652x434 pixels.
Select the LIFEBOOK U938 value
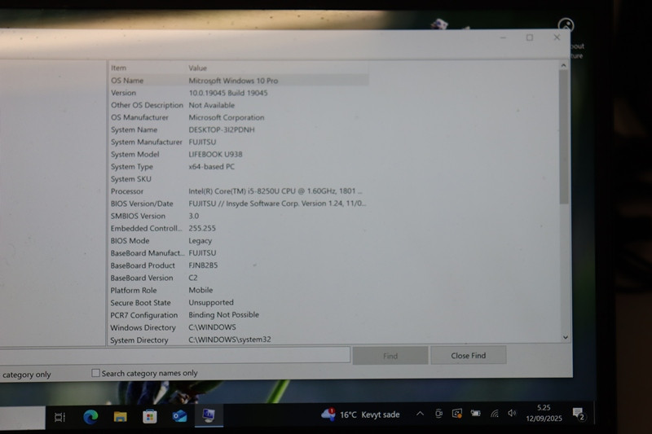pyautogui.click(x=215, y=154)
